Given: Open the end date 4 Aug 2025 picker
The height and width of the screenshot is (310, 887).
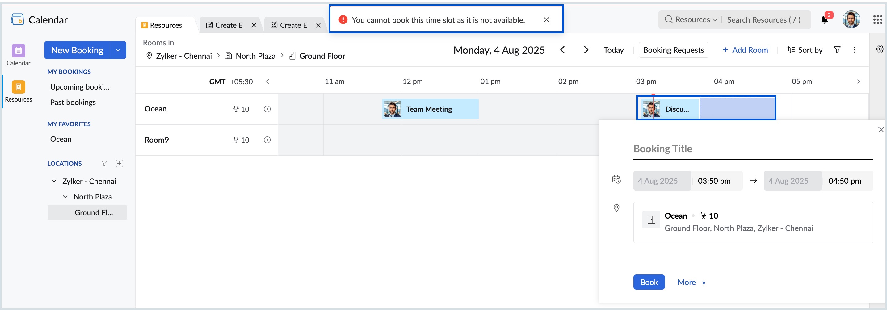Looking at the screenshot, I should 793,181.
